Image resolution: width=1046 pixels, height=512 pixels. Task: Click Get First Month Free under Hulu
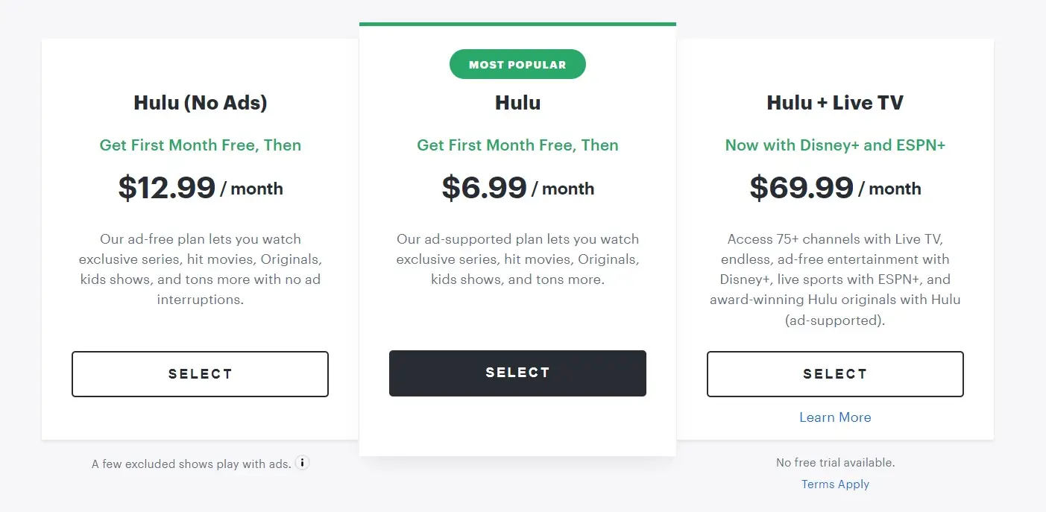pyautogui.click(x=517, y=145)
